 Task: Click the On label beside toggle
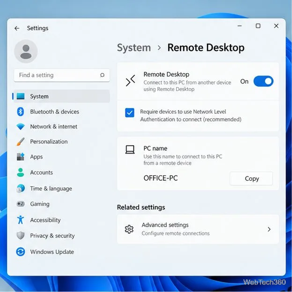coord(244,82)
